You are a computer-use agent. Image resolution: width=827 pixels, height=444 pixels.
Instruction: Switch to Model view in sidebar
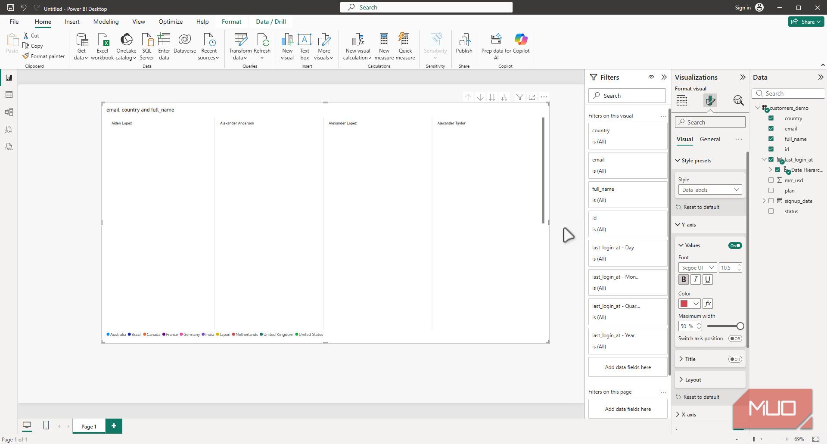[x=9, y=112]
